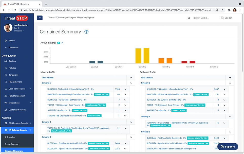Select the ThreatSTOP | Reports browser tab
The height and width of the screenshot is (154, 244).
pos(22,4)
